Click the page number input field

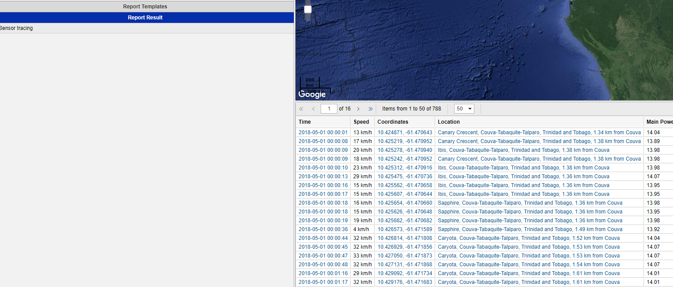click(329, 109)
